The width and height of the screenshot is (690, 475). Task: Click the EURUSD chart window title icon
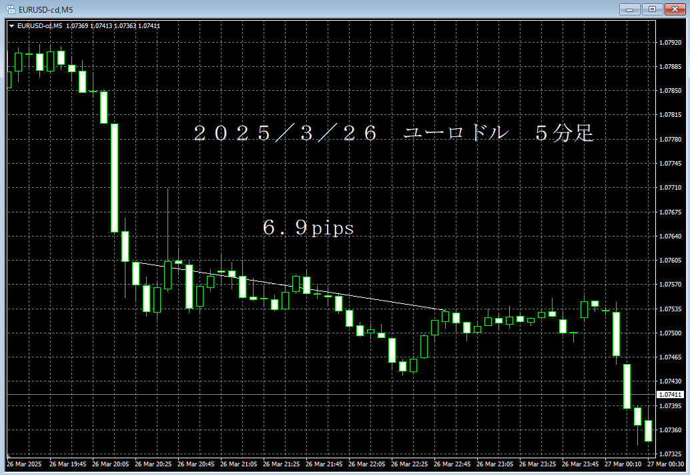[10, 9]
